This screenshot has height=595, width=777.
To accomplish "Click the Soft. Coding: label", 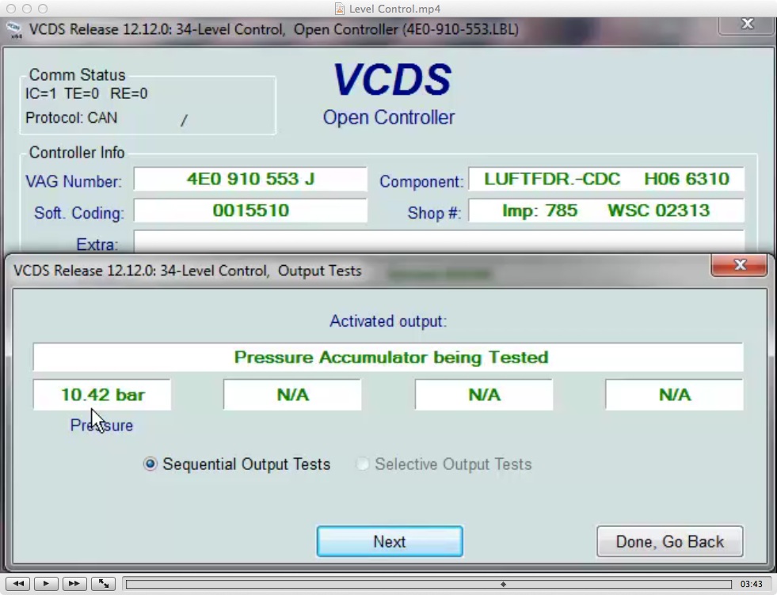I will pyautogui.click(x=78, y=214).
